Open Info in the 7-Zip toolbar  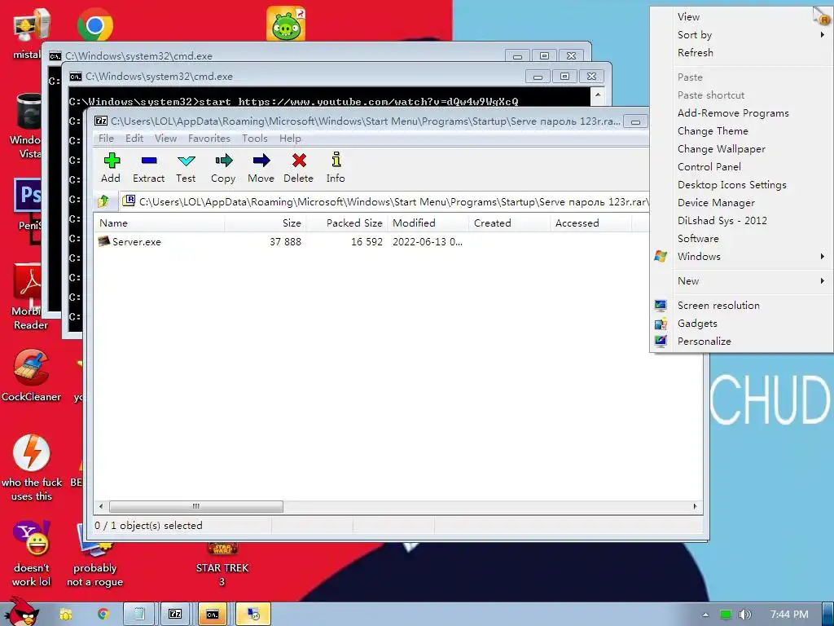[x=336, y=168]
